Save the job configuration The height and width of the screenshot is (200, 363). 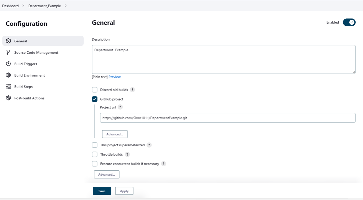click(102, 191)
